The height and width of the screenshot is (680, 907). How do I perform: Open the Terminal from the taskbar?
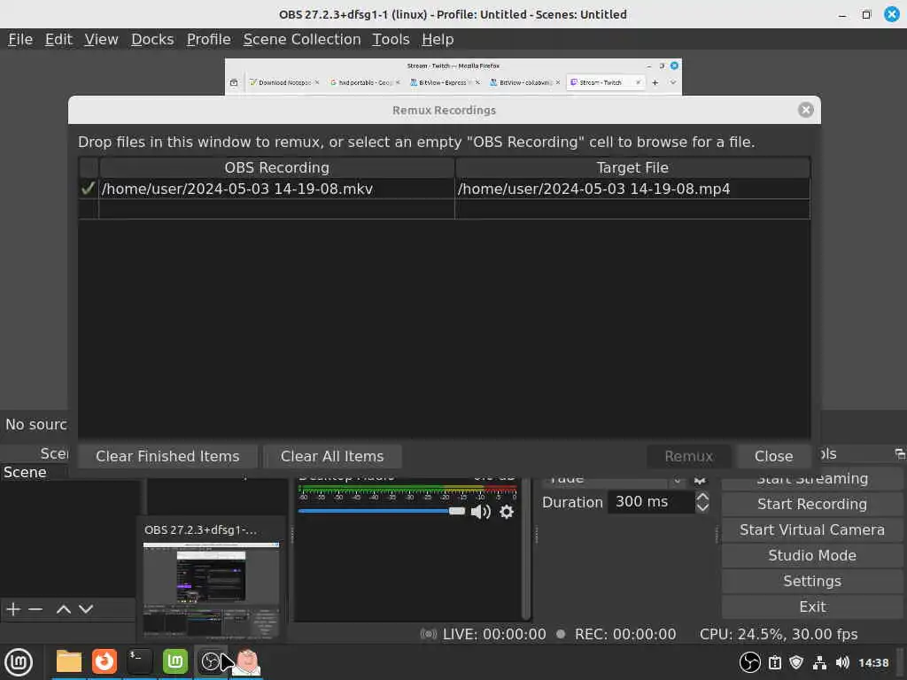pos(140,661)
